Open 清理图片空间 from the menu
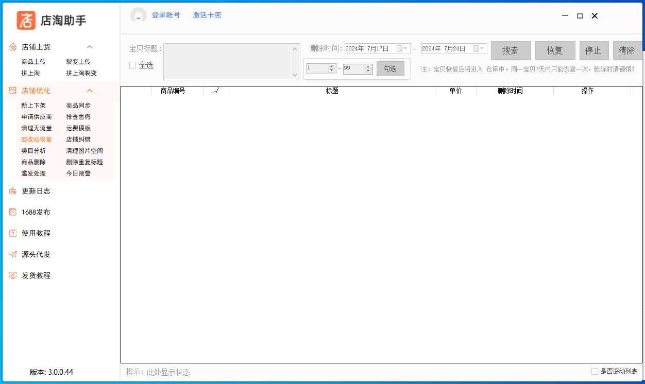 tap(84, 150)
